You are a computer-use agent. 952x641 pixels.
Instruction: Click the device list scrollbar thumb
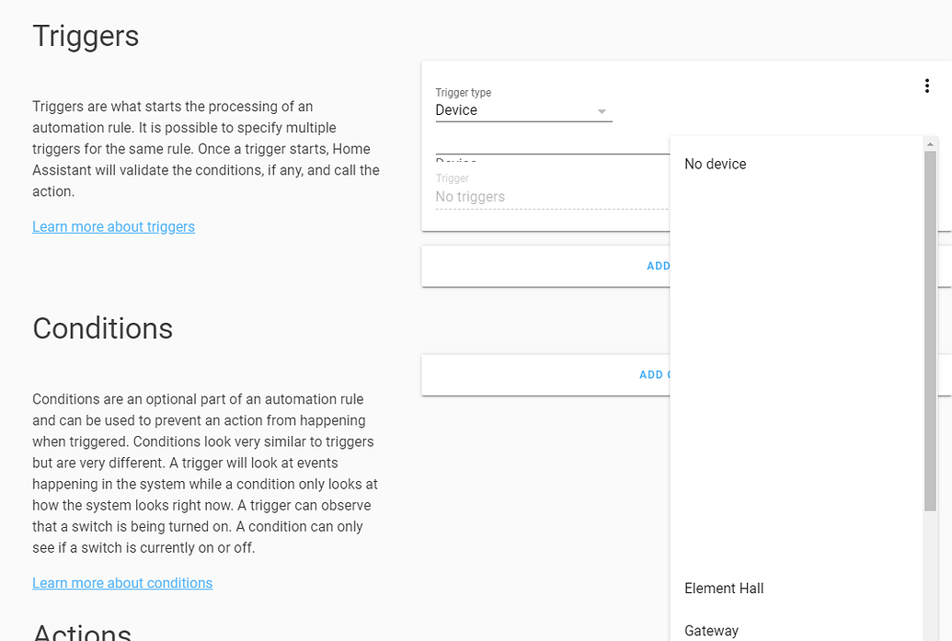pos(930,331)
